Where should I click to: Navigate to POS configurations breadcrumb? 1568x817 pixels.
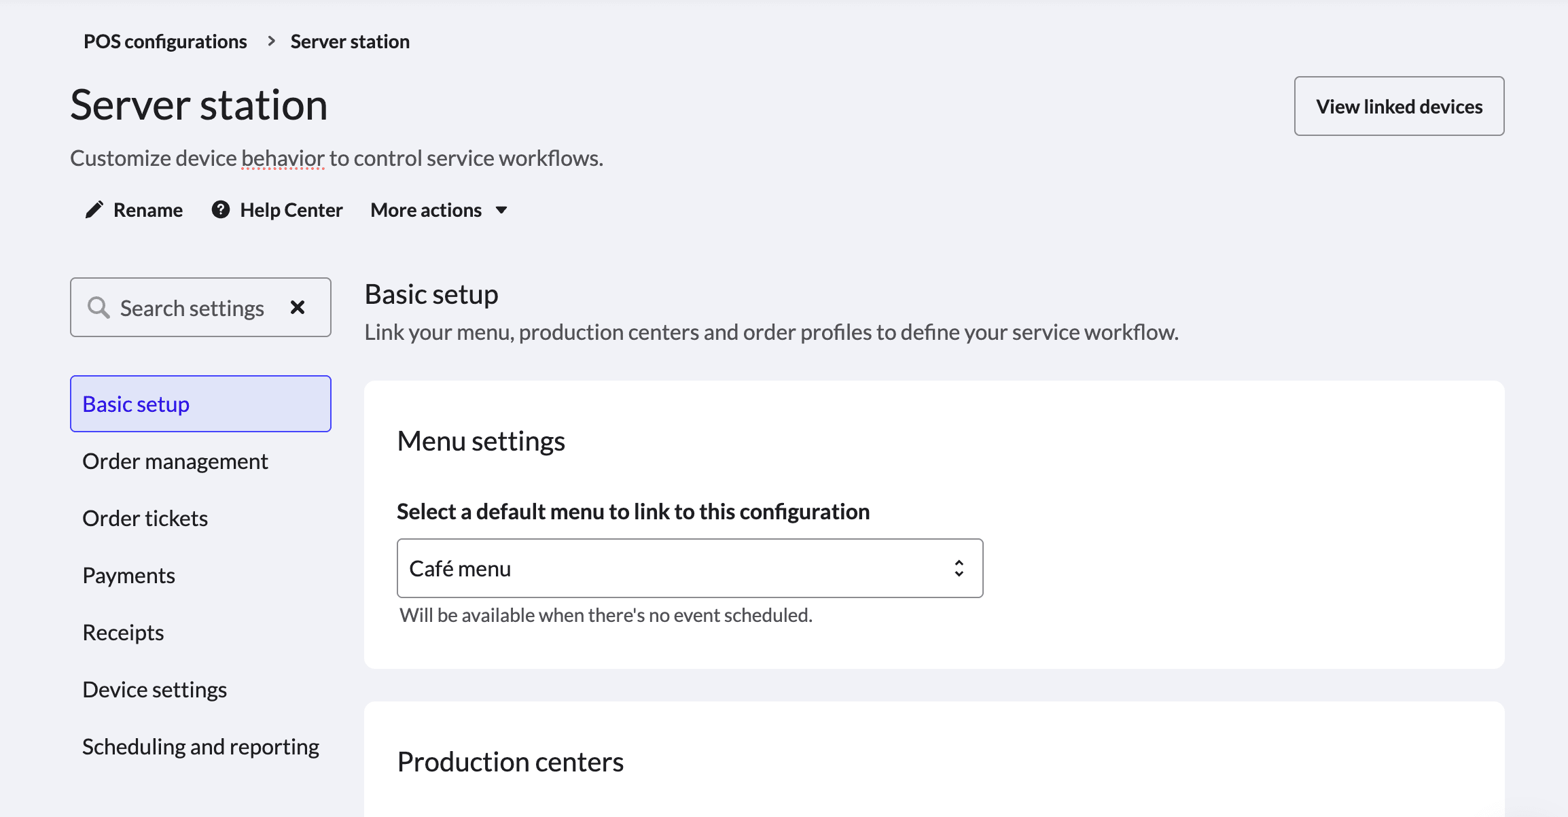coord(165,41)
